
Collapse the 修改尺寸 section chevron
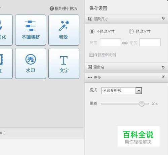163,18
